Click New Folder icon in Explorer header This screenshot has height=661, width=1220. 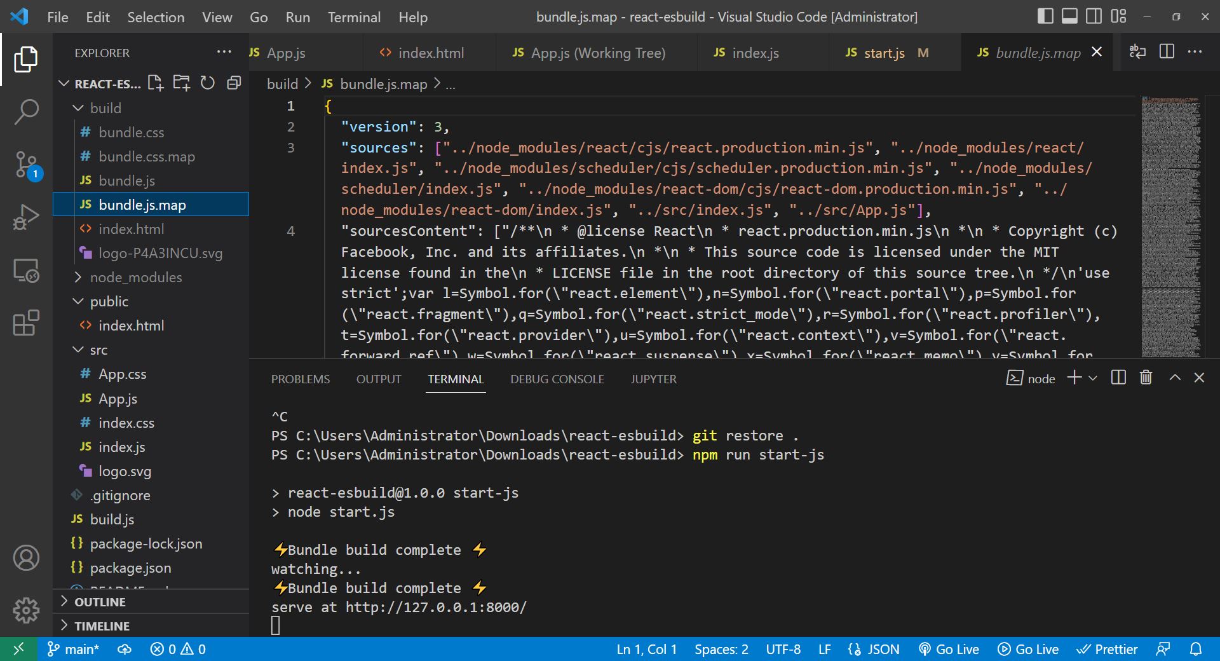pyautogui.click(x=182, y=83)
